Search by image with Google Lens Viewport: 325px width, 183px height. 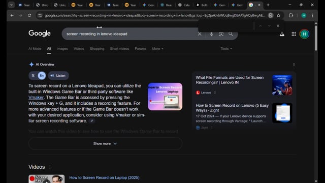(x=221, y=34)
